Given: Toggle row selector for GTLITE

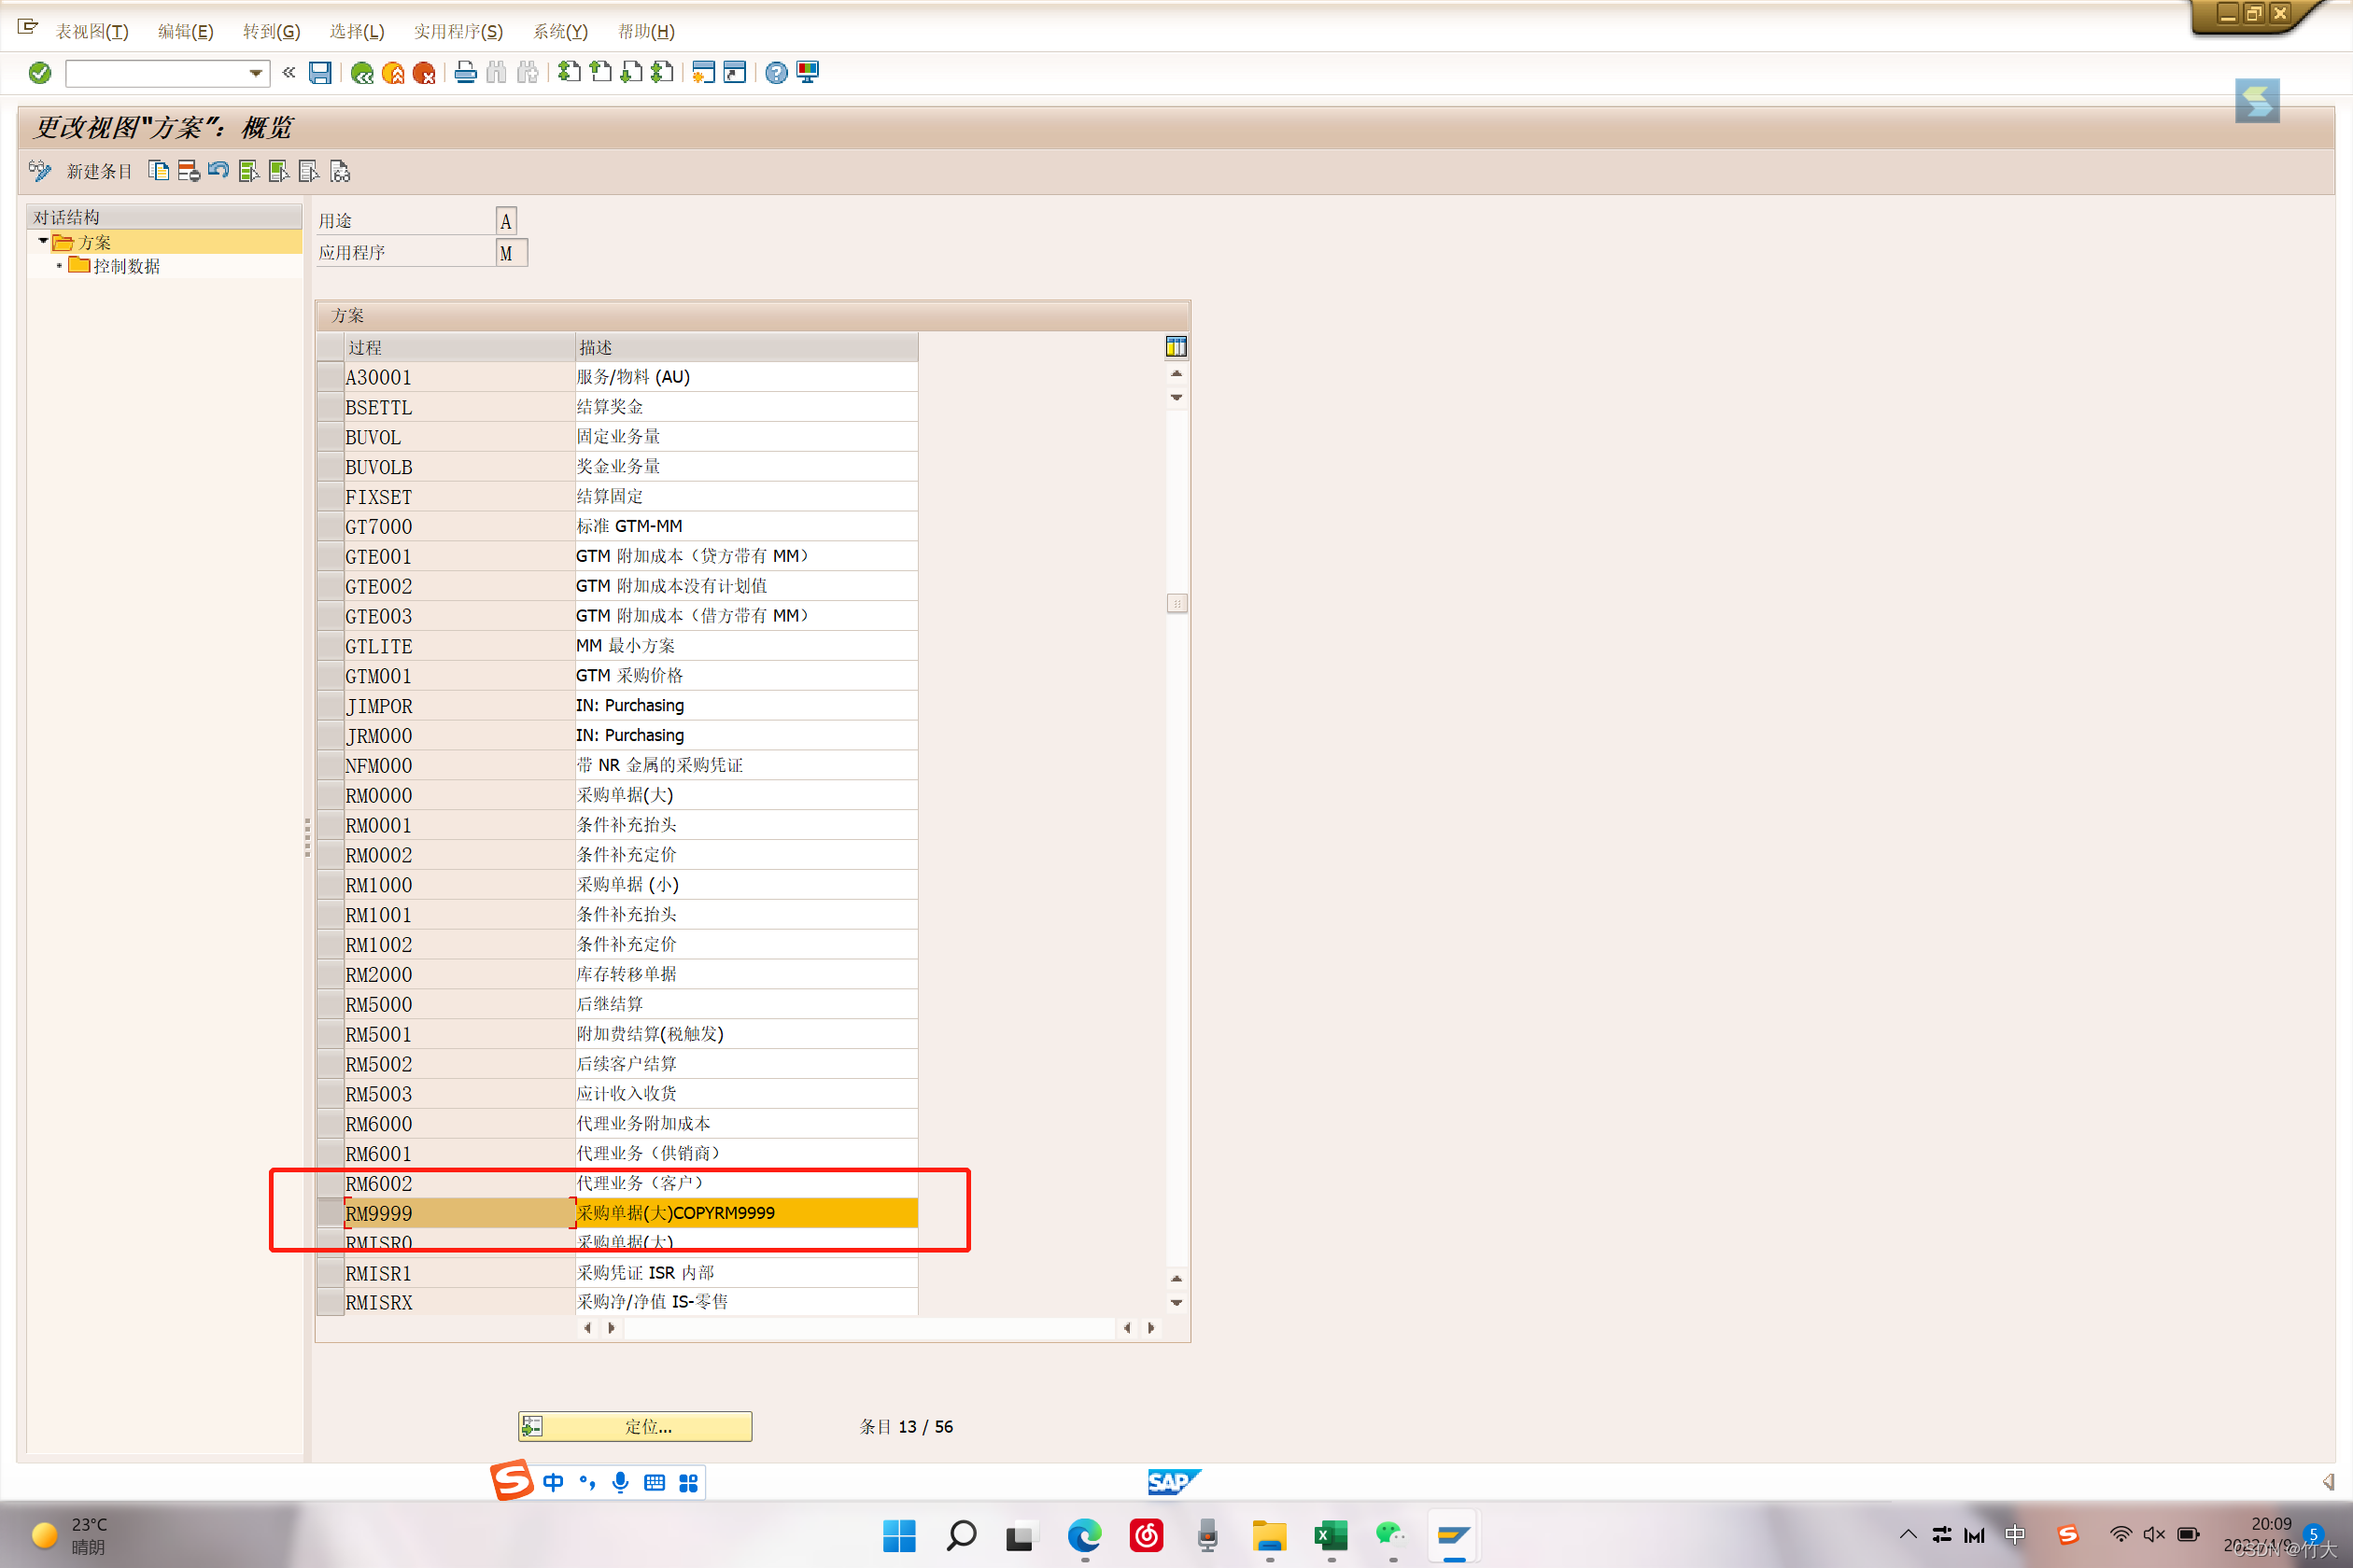Looking at the screenshot, I should click(x=331, y=646).
